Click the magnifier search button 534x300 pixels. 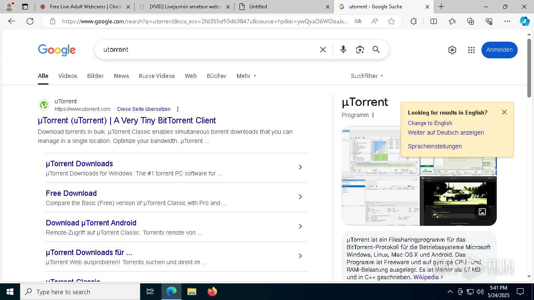click(376, 50)
